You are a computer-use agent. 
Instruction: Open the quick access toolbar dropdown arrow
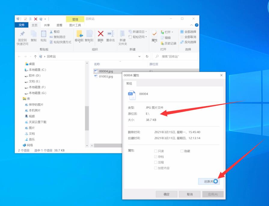[x=45, y=19]
